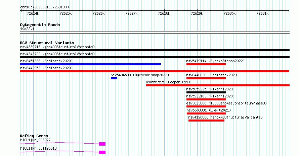Screen dimensions: 299x156
Task: Select the 10q22.1 cytogenetic band label
Action: 27,29
